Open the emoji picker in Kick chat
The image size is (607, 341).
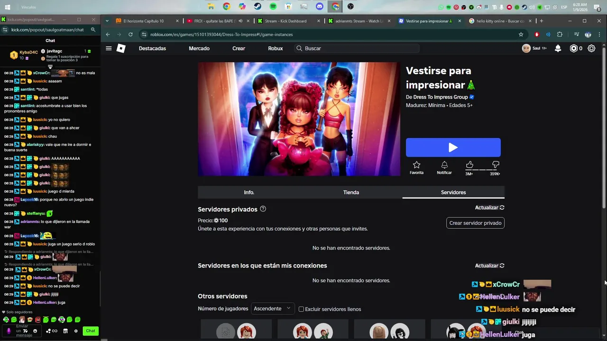pyautogui.click(x=35, y=331)
